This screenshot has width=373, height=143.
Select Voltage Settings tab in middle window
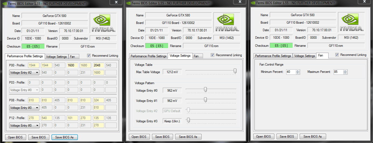[x=180, y=56]
